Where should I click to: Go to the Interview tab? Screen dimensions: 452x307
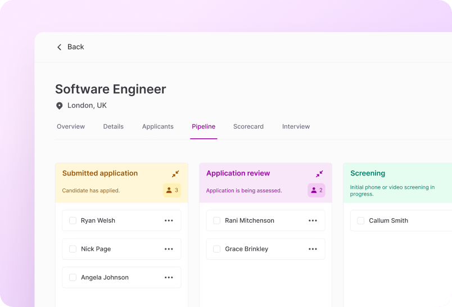click(296, 127)
